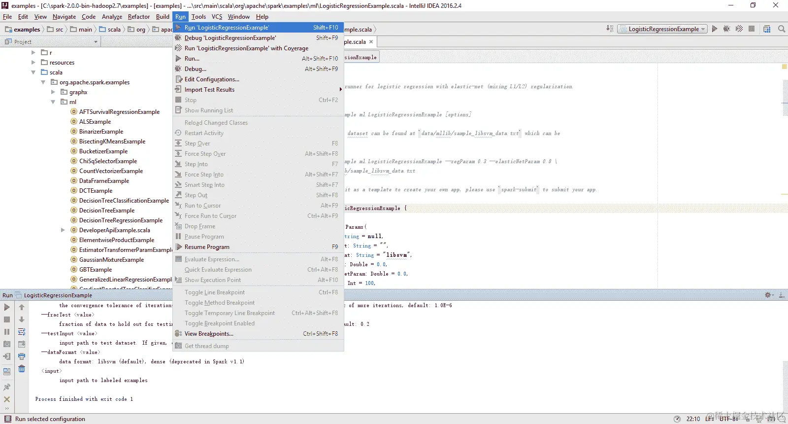Viewport: 788px width, 424px height.
Task: Click the Pin Tab pushpin icon
Action: (7, 387)
